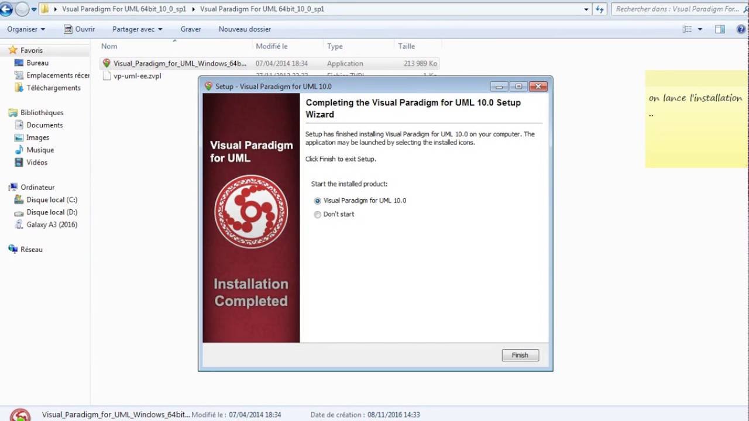
Task: Close the Setup dialog
Action: [x=538, y=87]
